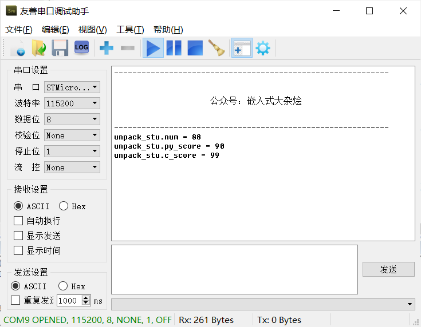Click the new file icon in toolbar
Viewport: 421px width, 327px height.
coord(18,48)
